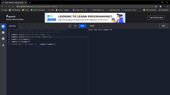The image size is (170, 95).
Task: Toggle fullscreen editor icon
Action: [x=70, y=26]
